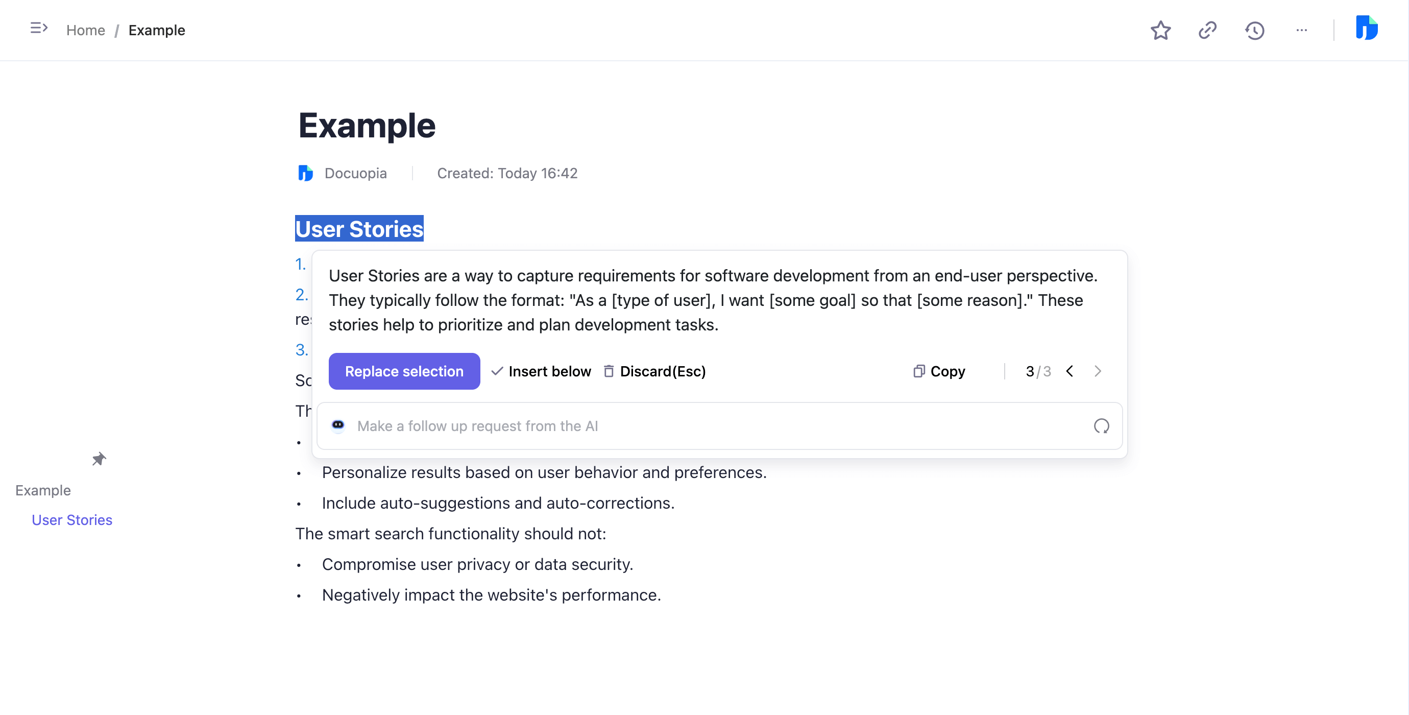View next AI suggestion with right arrow
The width and height of the screenshot is (1409, 715).
pos(1098,371)
